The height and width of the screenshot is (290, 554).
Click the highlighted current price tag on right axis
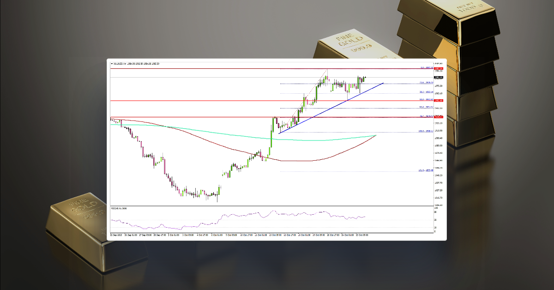click(437, 77)
